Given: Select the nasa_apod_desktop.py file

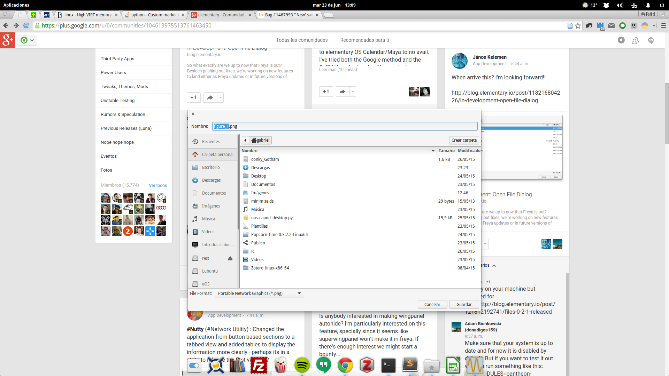Looking at the screenshot, I should 361,218.
